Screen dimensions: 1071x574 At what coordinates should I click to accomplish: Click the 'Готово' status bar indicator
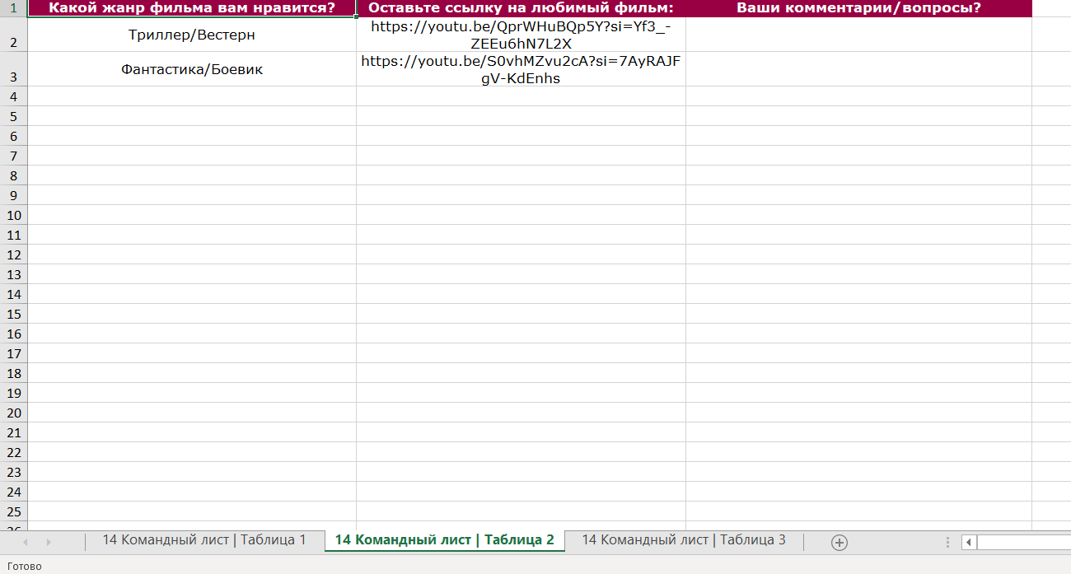[25, 566]
